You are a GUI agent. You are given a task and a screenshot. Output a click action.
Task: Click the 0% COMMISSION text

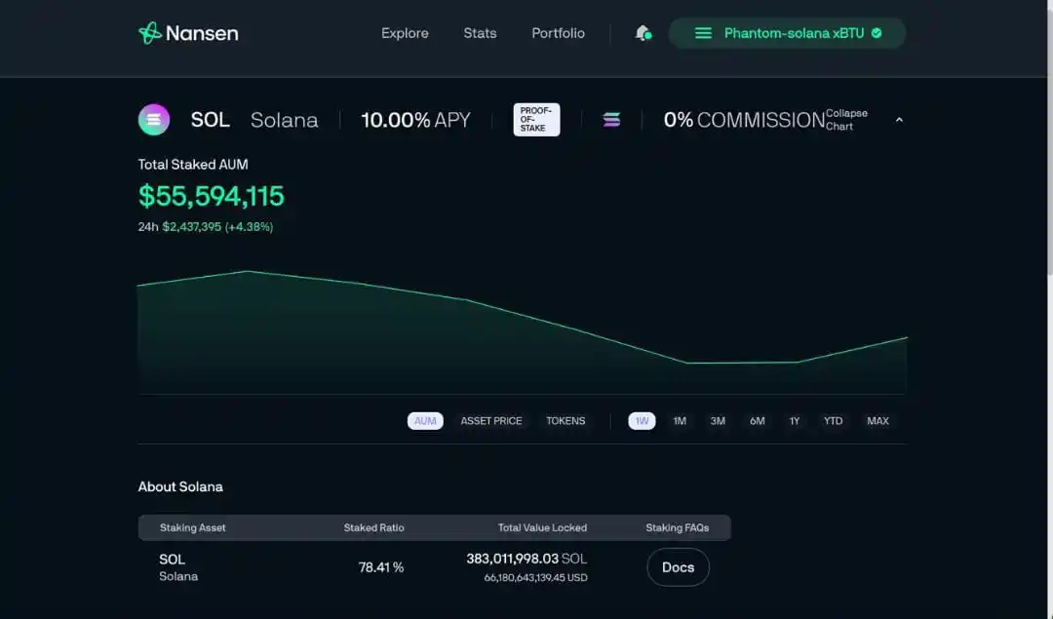744,120
